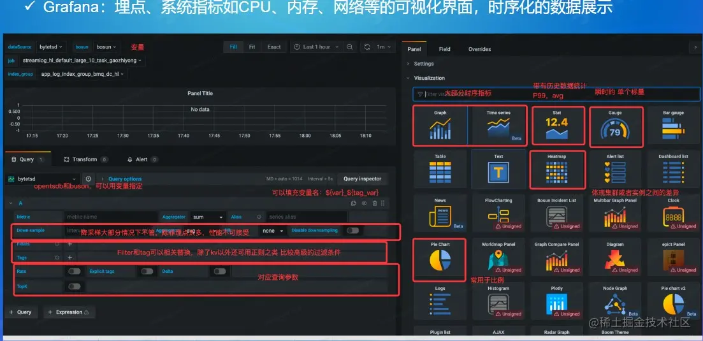The width and height of the screenshot is (703, 341).
Task: Choose the Dashboard list visualization
Action: coord(673,170)
